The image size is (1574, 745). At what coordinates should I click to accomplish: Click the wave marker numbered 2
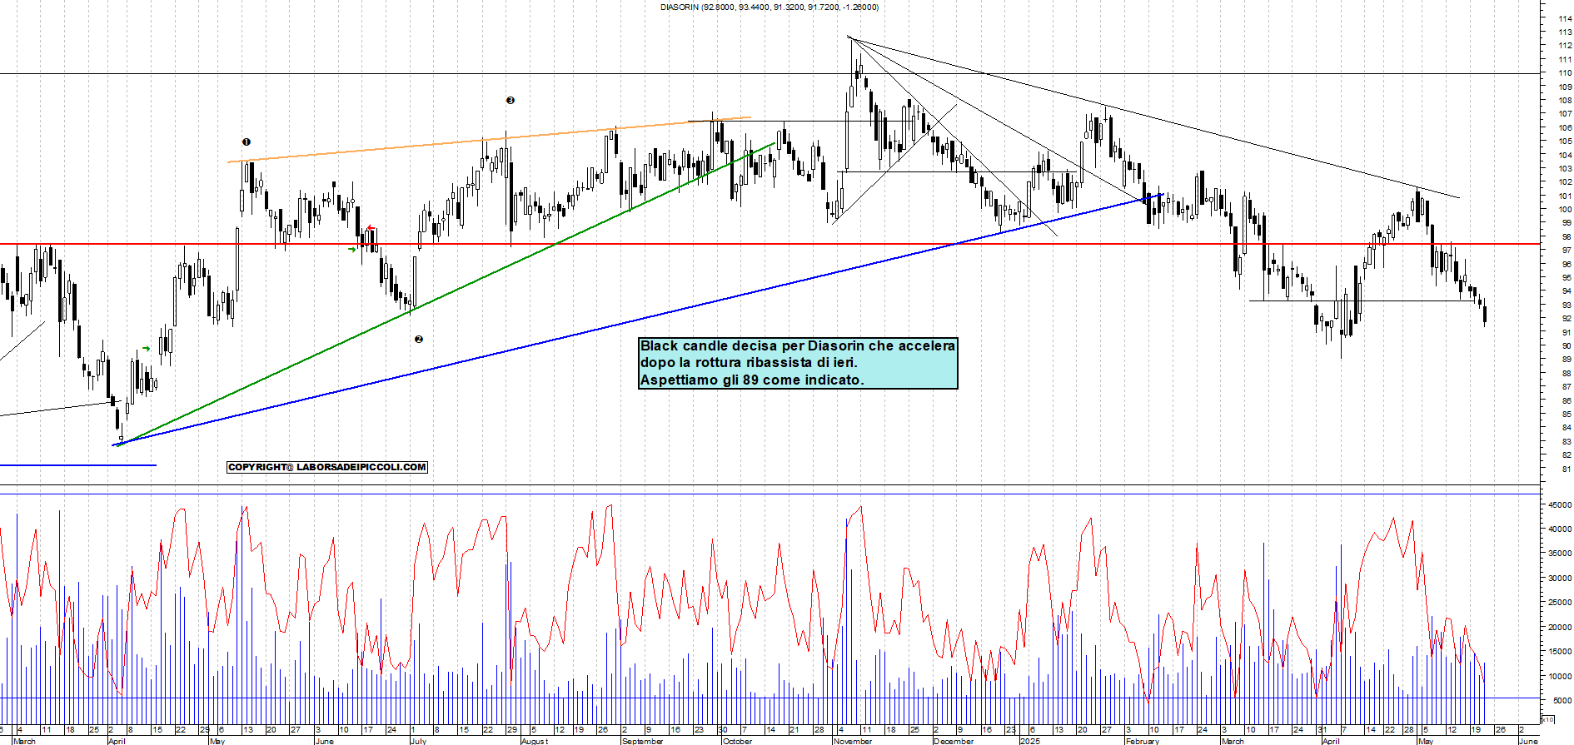pyautogui.click(x=419, y=339)
